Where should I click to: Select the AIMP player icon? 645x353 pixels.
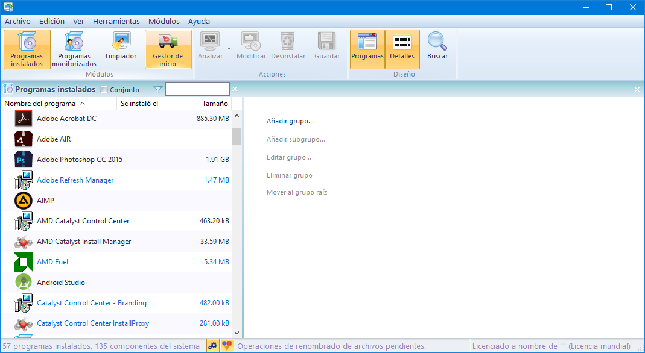click(24, 201)
